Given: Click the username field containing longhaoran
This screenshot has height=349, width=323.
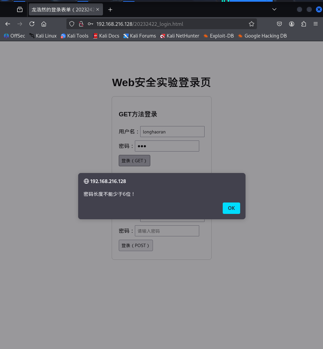Looking at the screenshot, I should pyautogui.click(x=172, y=132).
